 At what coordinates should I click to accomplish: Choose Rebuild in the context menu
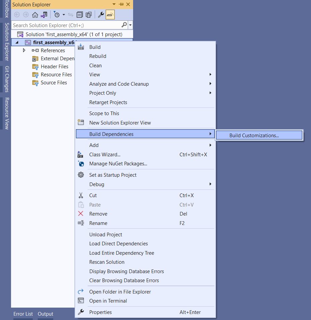(x=98, y=56)
